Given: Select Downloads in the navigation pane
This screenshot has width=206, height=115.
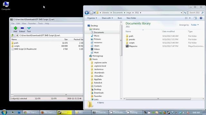Looking at the screenshot, I should (x=99, y=93).
